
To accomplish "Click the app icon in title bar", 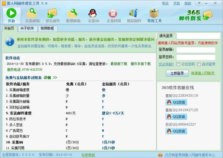I will (x=4, y=3).
